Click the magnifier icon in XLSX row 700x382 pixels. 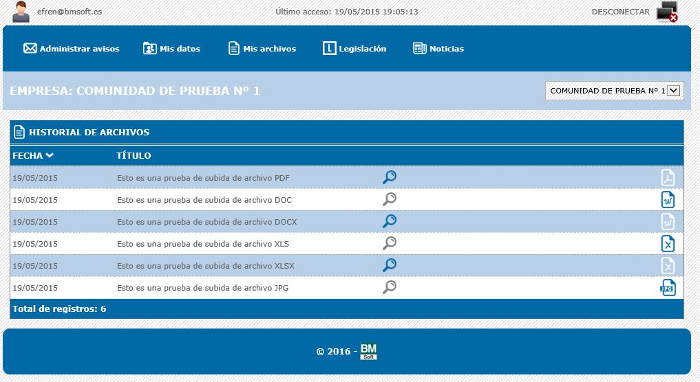click(x=389, y=266)
